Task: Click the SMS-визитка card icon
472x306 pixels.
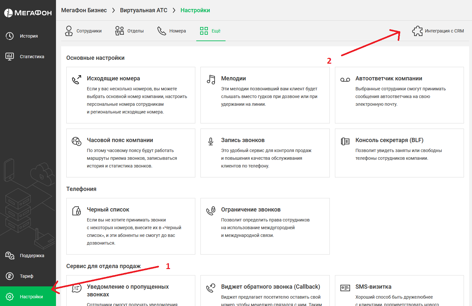Action: tap(345, 288)
